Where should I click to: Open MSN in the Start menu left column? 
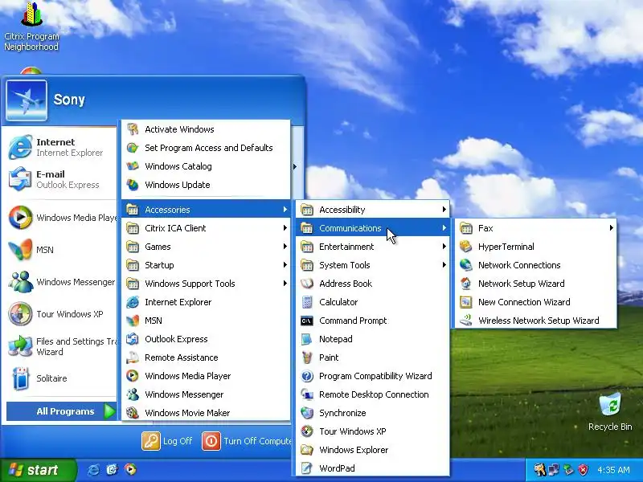59,250
